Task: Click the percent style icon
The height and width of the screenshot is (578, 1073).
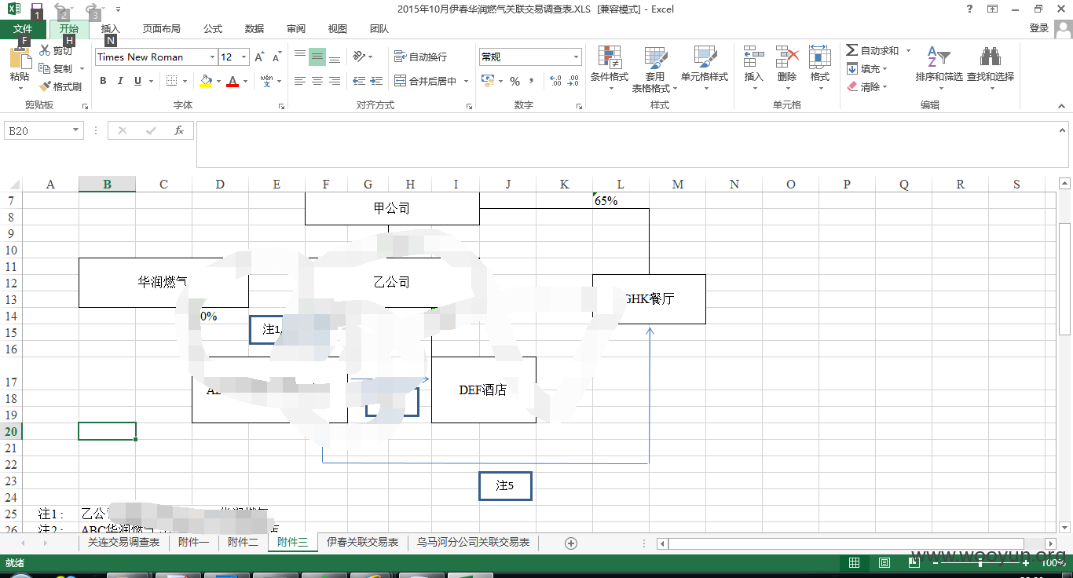Action: pos(515,81)
